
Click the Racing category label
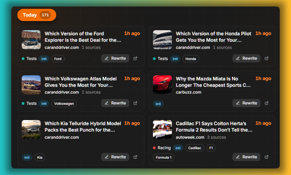click(164, 148)
